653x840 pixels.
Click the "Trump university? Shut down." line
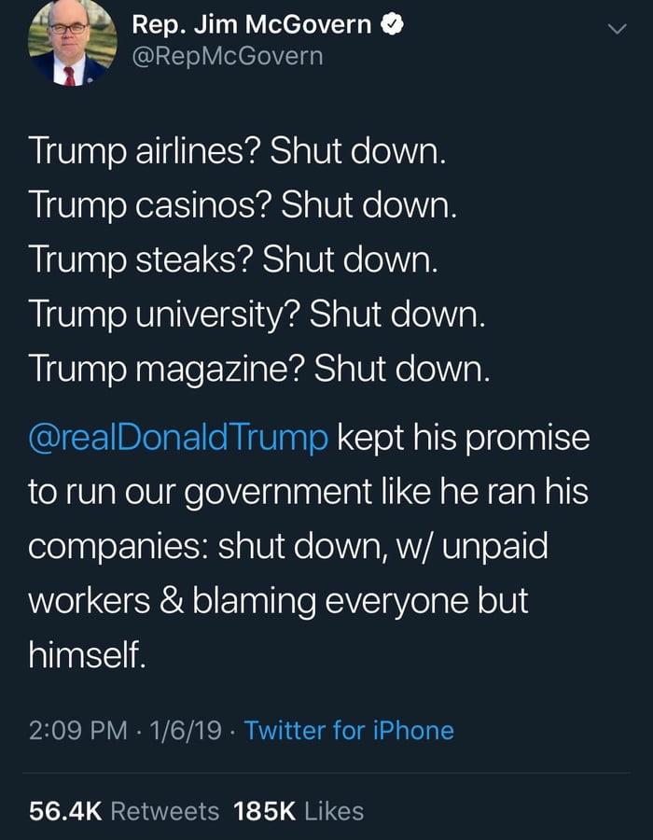click(x=257, y=315)
